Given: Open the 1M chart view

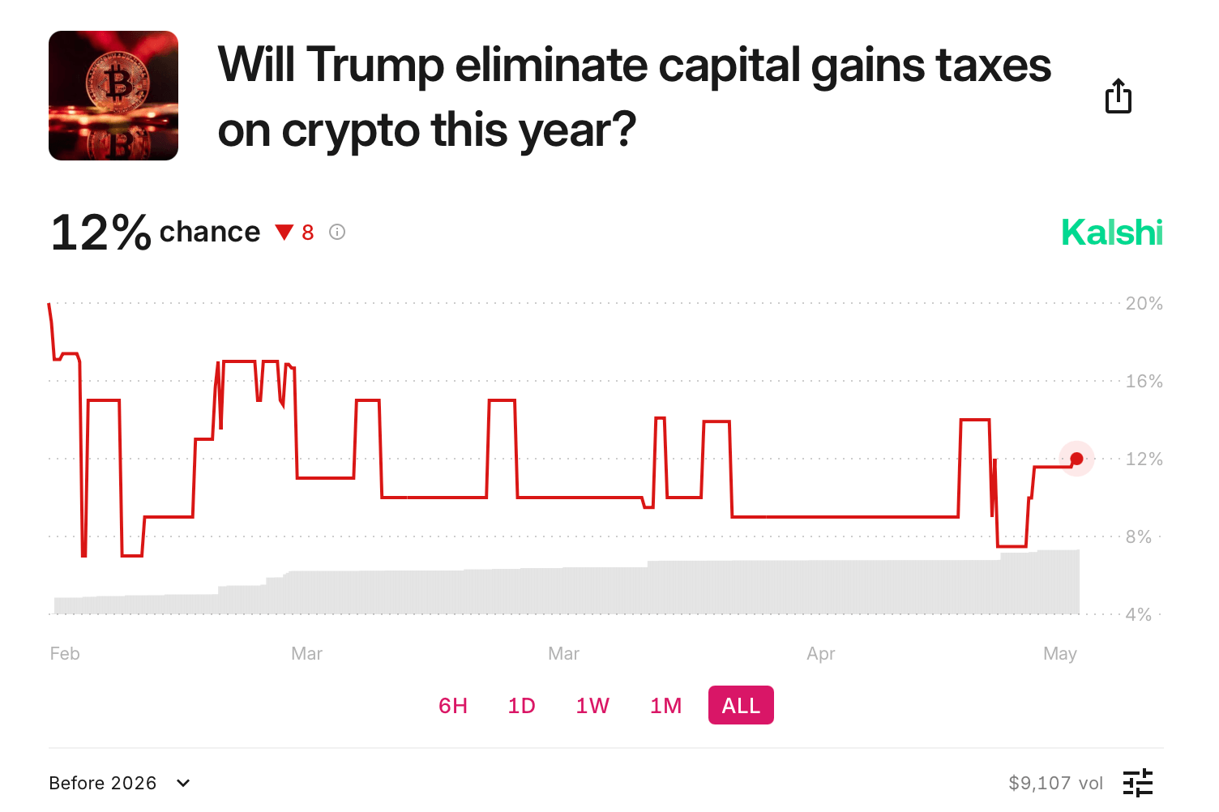Looking at the screenshot, I should coord(665,705).
